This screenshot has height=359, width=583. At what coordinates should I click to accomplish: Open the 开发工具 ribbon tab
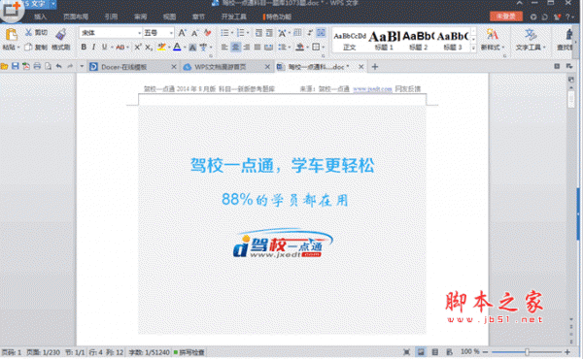tap(234, 16)
